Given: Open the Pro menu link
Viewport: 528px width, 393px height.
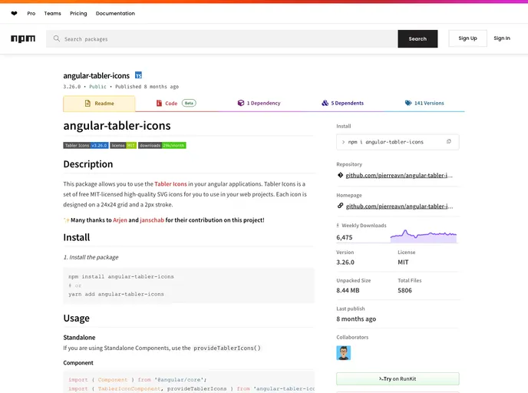Looking at the screenshot, I should click(31, 14).
